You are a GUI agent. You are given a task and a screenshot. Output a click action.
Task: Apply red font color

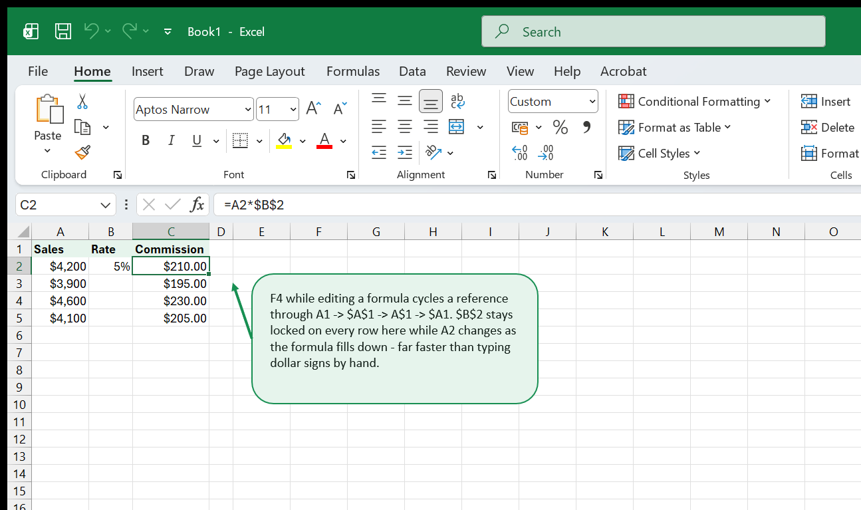324,140
